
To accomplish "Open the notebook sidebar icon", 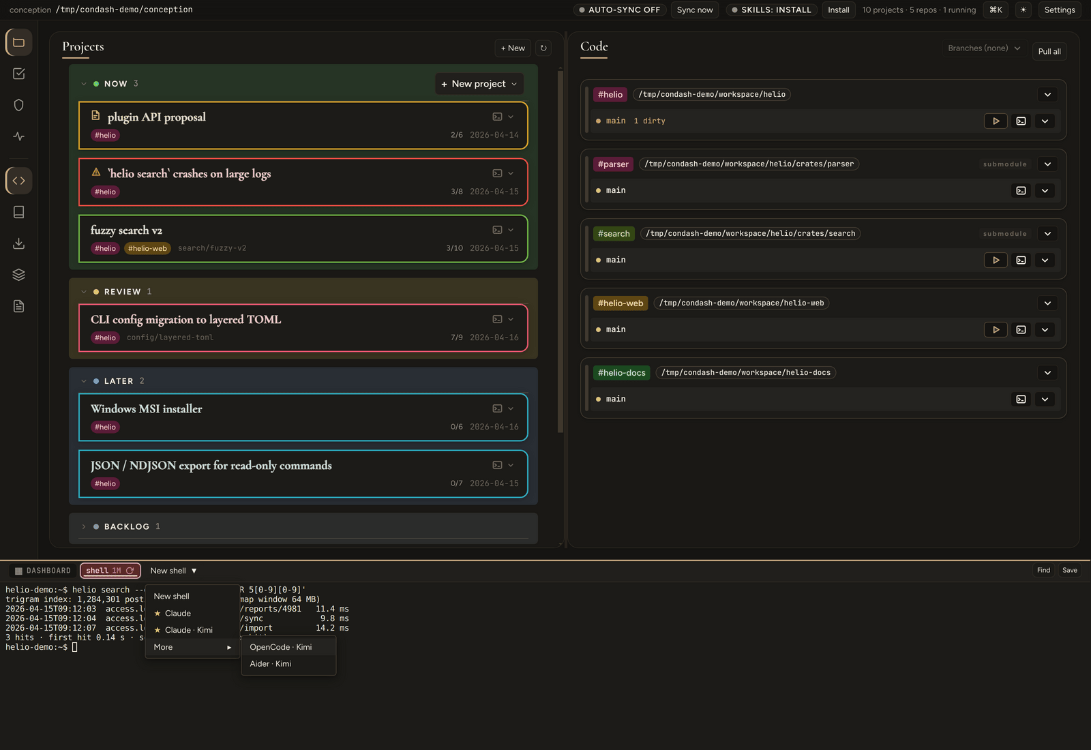I will [19, 212].
